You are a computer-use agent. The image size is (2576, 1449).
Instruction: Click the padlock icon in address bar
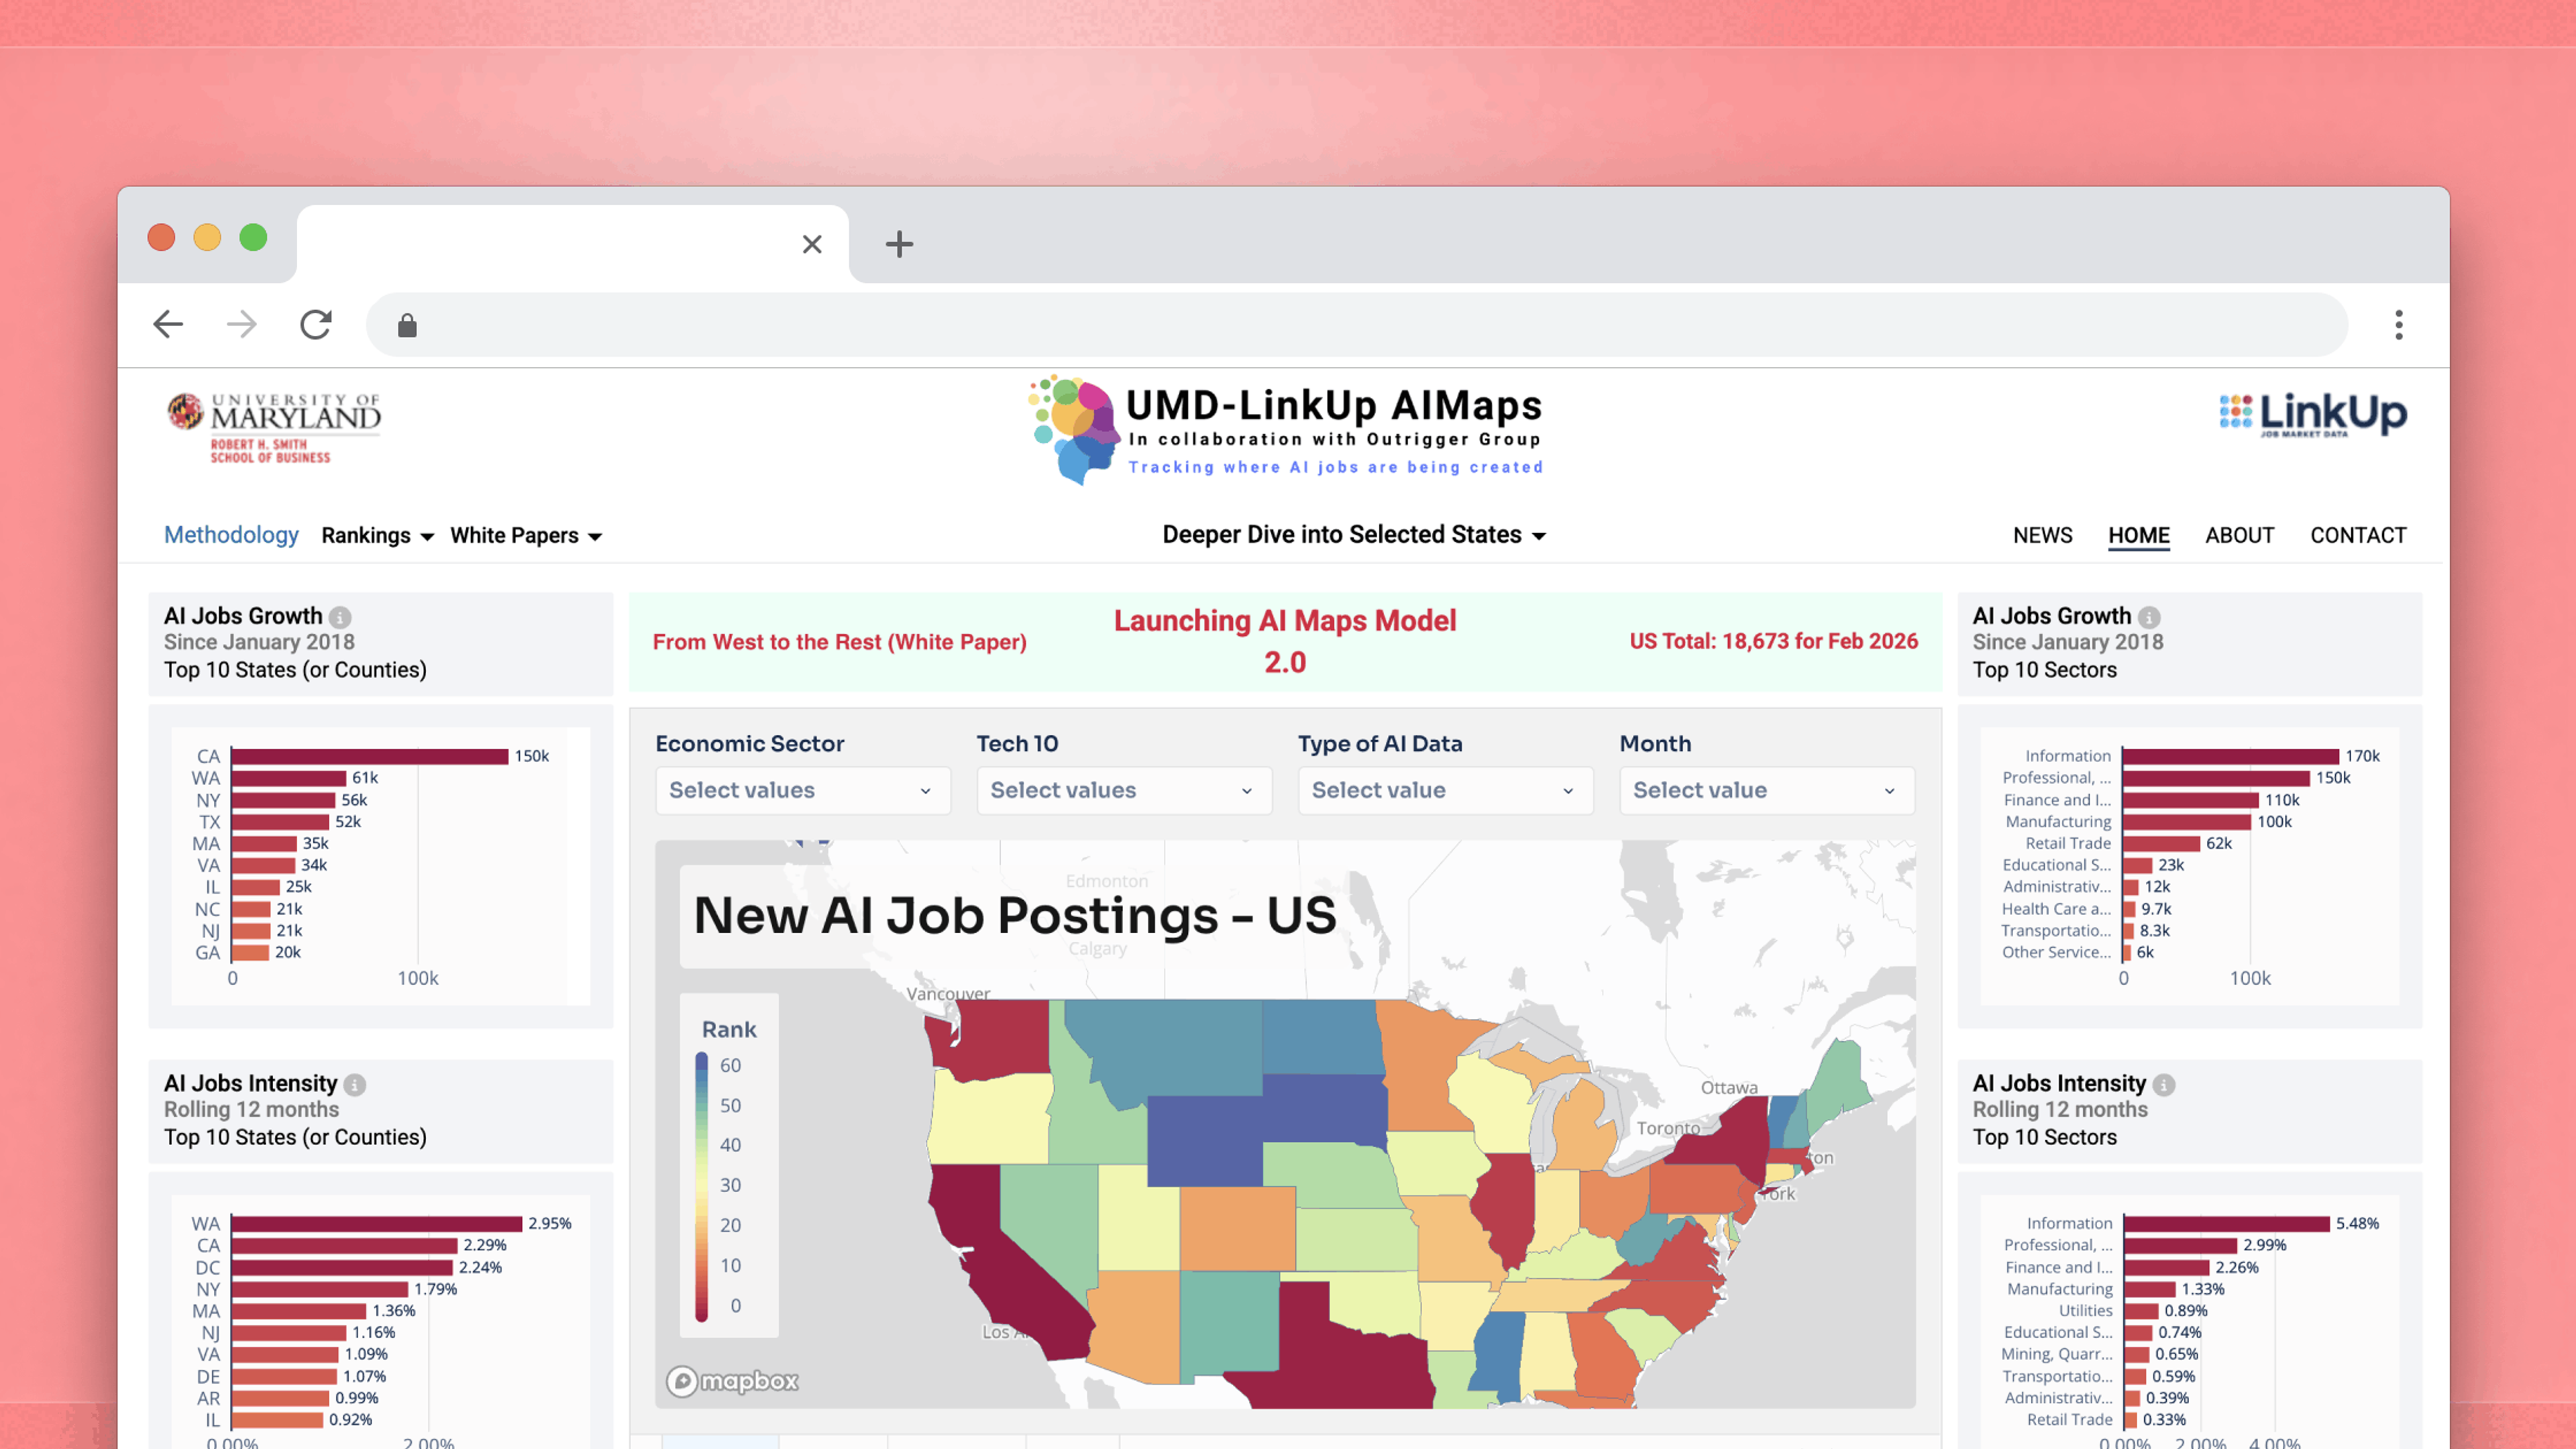coord(407,325)
